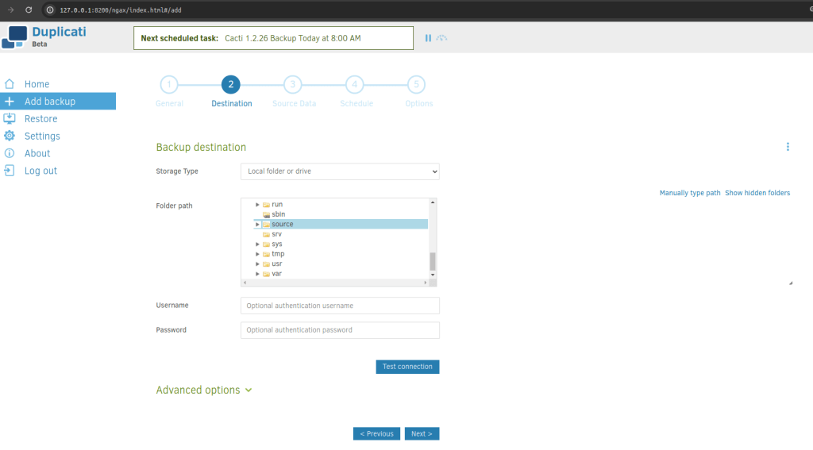This screenshot has width=813, height=450.
Task: Go to step 1 General circle
Action: (x=169, y=85)
